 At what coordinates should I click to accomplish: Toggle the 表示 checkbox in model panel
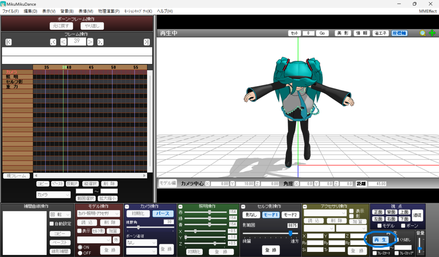79,231
